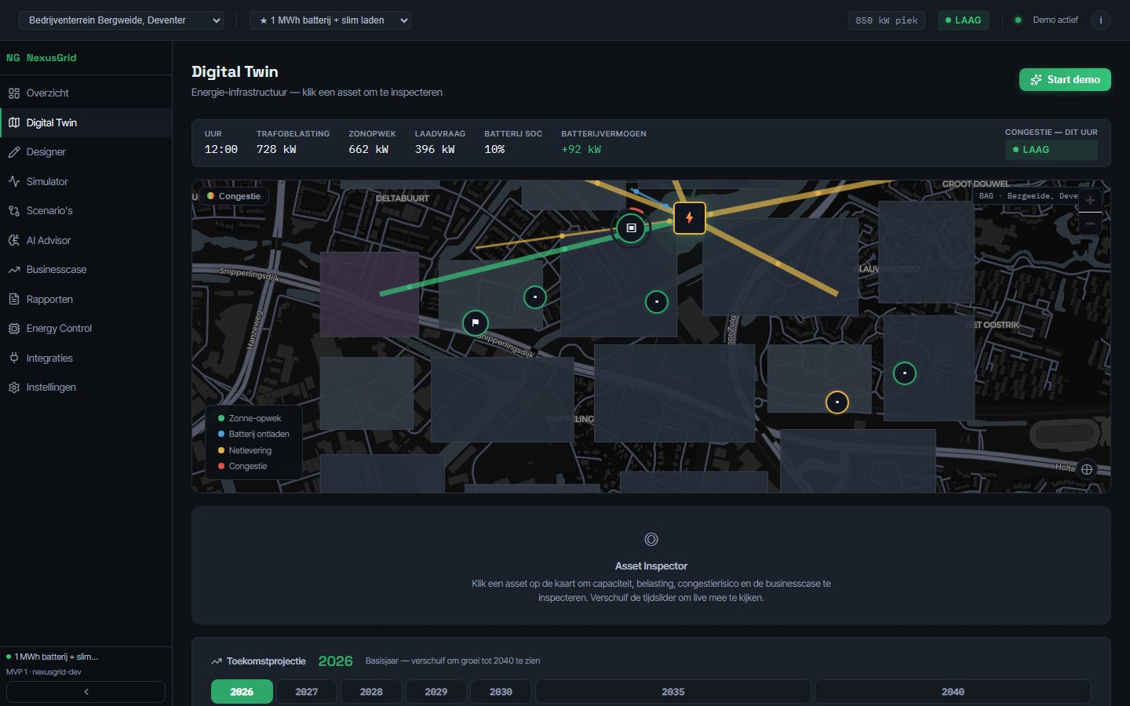The height and width of the screenshot is (706, 1130).
Task: Select the battery asset marker on map
Action: click(631, 227)
